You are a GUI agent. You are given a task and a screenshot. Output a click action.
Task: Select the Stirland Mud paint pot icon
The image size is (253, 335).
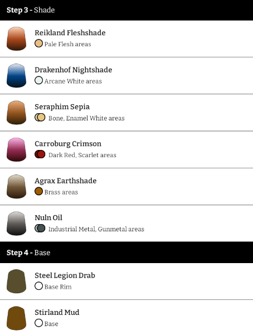click(x=17, y=318)
